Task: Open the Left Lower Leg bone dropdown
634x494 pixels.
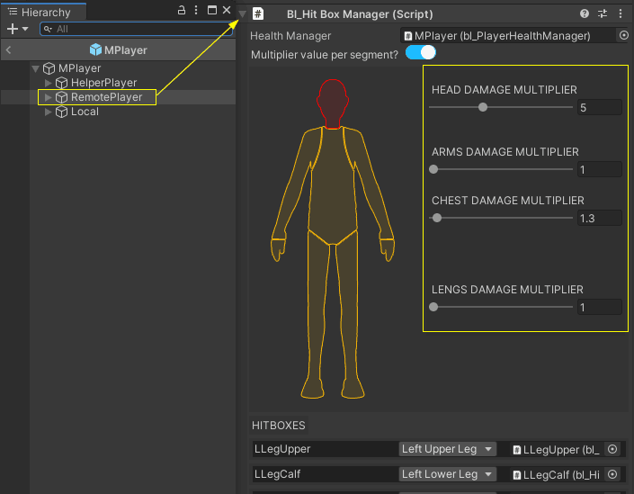Action: coord(447,474)
